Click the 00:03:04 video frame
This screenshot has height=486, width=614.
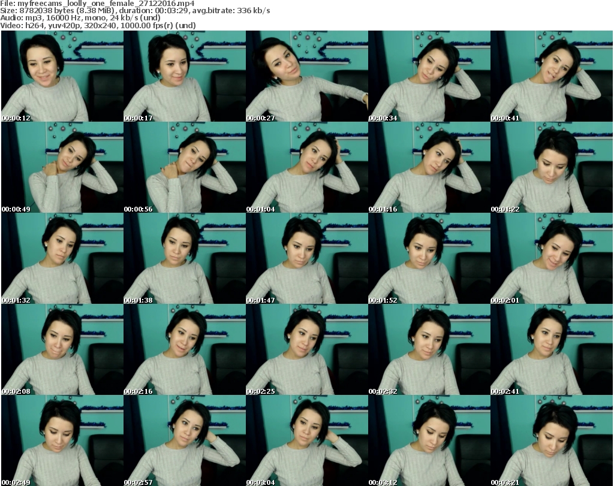click(x=307, y=440)
